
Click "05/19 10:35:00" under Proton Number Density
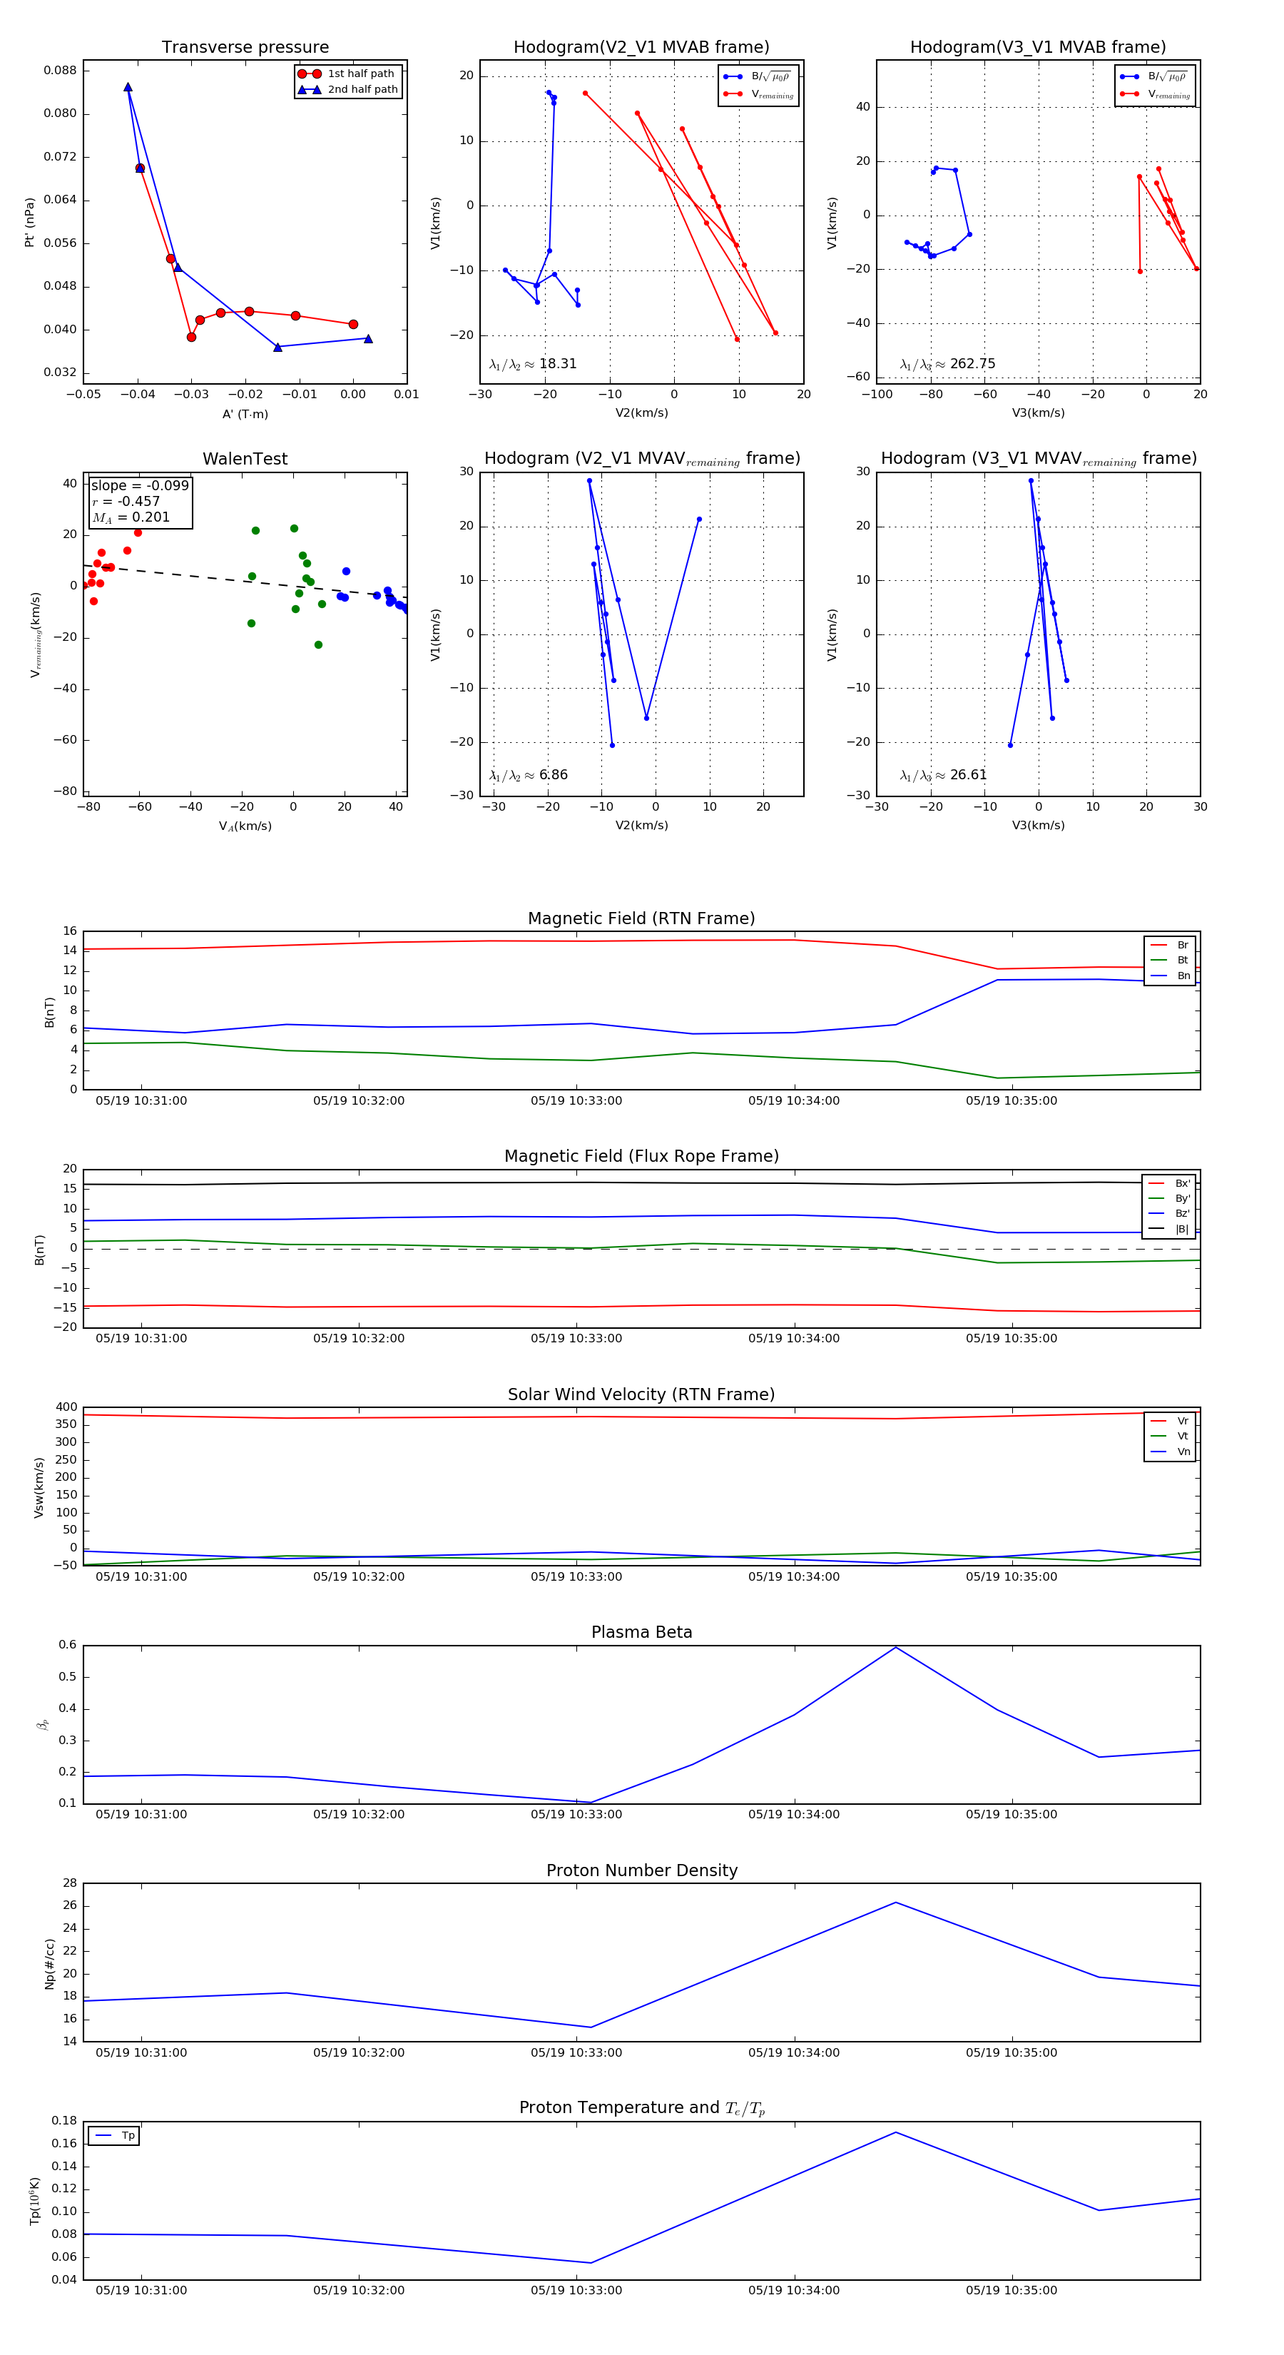point(1011,2052)
